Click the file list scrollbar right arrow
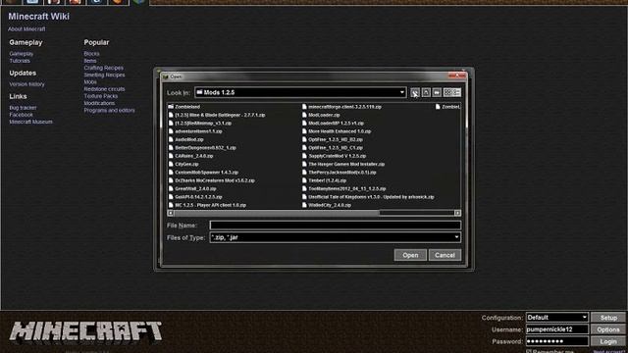Viewport: 628px width, 353px height. click(457, 213)
